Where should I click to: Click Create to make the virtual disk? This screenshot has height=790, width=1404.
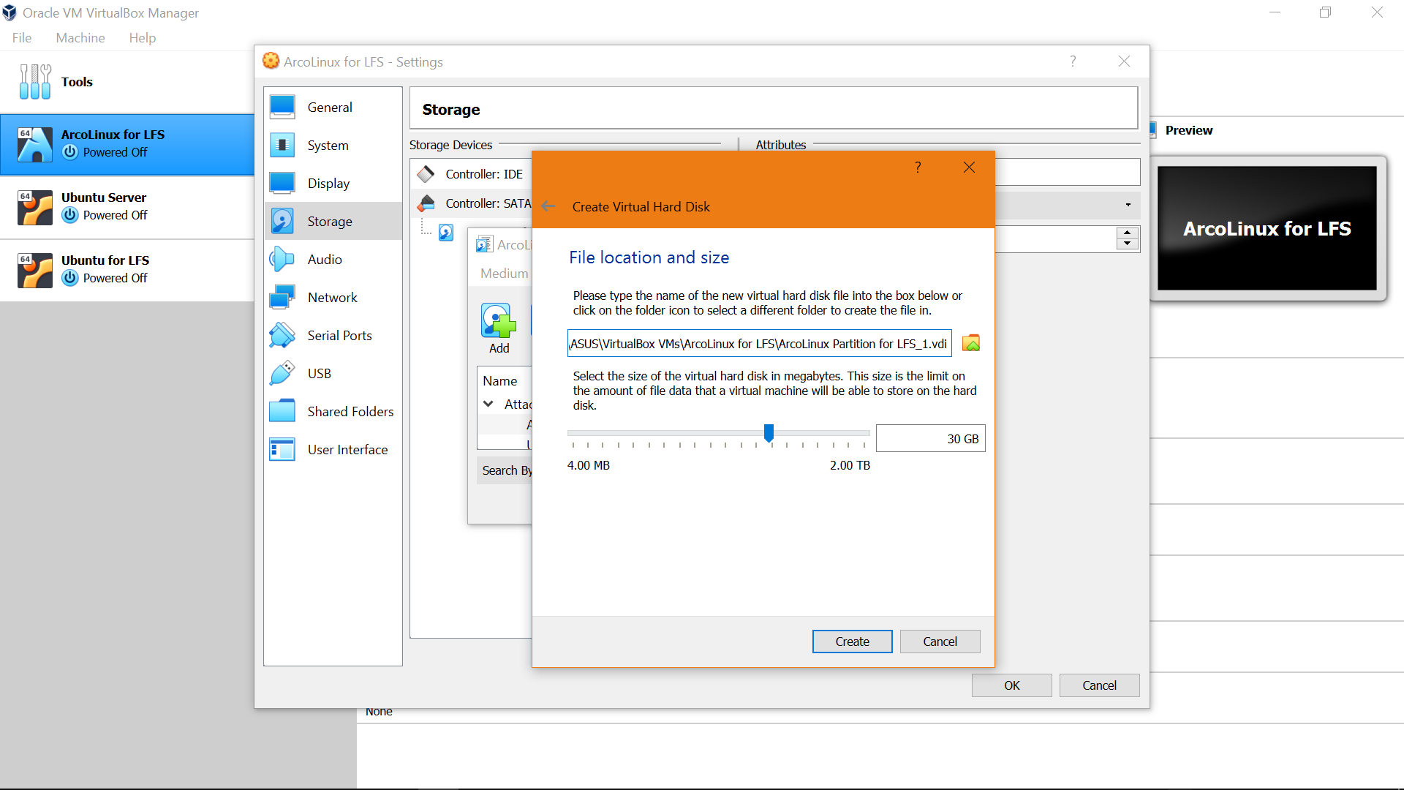pos(852,642)
